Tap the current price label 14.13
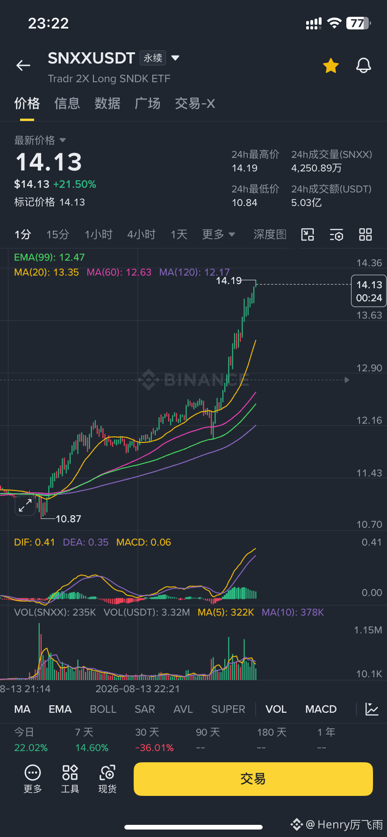This screenshot has width=387, height=837. pos(369,291)
